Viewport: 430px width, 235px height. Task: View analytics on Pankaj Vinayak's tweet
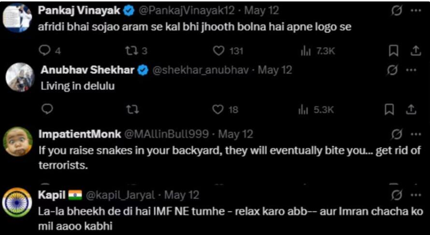tap(306, 51)
